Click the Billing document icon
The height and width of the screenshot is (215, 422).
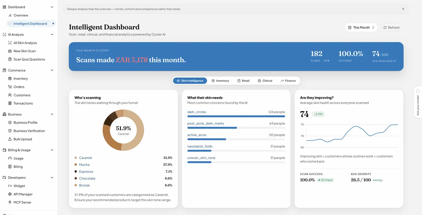tap(10, 167)
